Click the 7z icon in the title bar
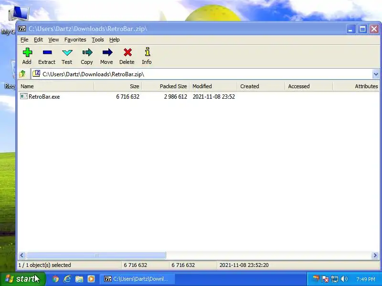The height and width of the screenshot is (286, 382). coord(22,29)
